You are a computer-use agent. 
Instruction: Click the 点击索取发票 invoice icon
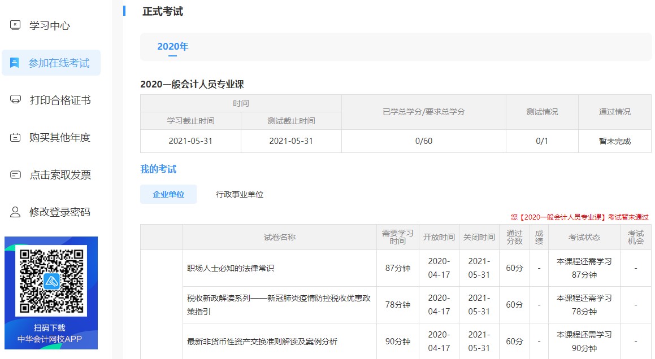coord(15,175)
